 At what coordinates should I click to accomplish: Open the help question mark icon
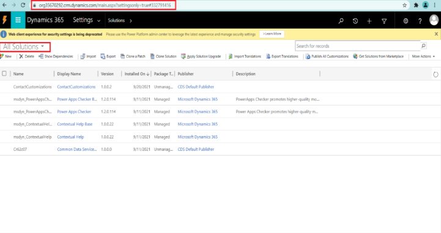coord(420,21)
